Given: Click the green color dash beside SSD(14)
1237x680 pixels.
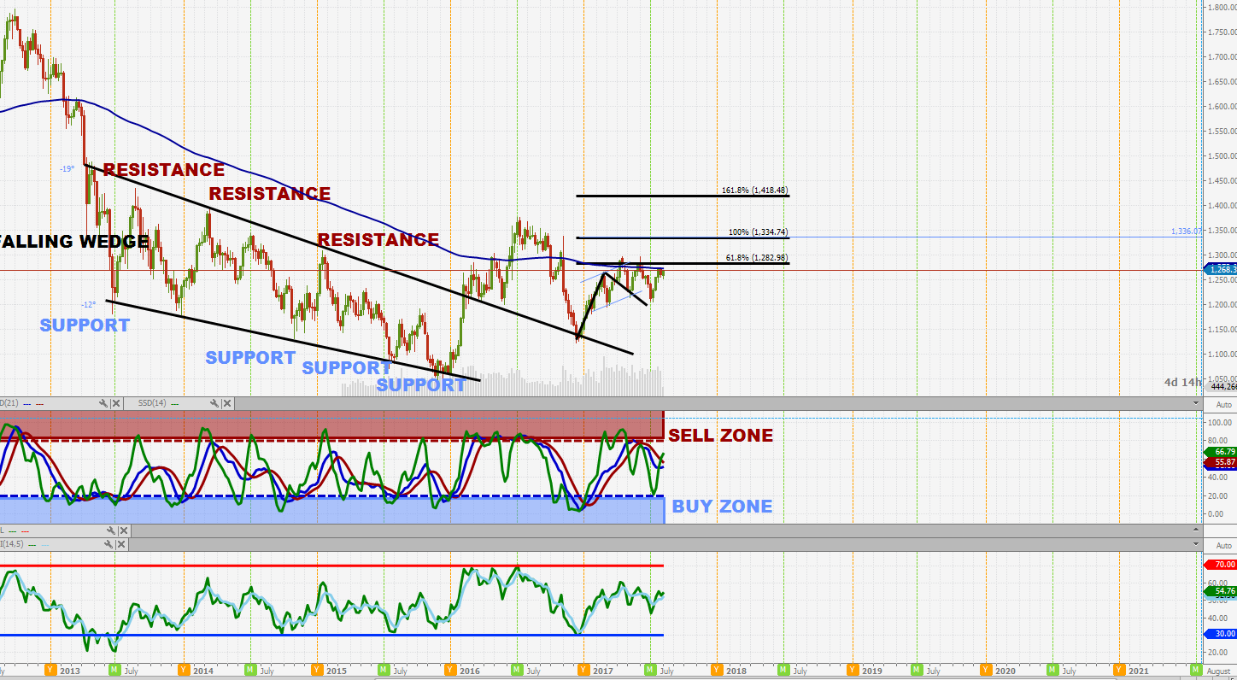Looking at the screenshot, I should (x=174, y=403).
